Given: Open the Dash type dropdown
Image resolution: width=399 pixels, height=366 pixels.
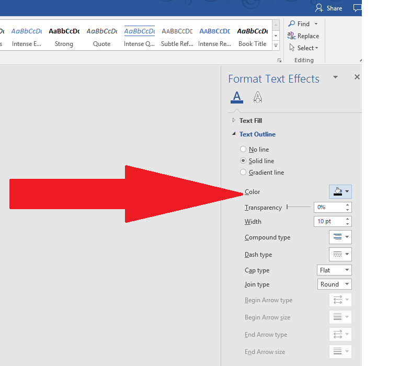Looking at the screenshot, I should (x=340, y=254).
